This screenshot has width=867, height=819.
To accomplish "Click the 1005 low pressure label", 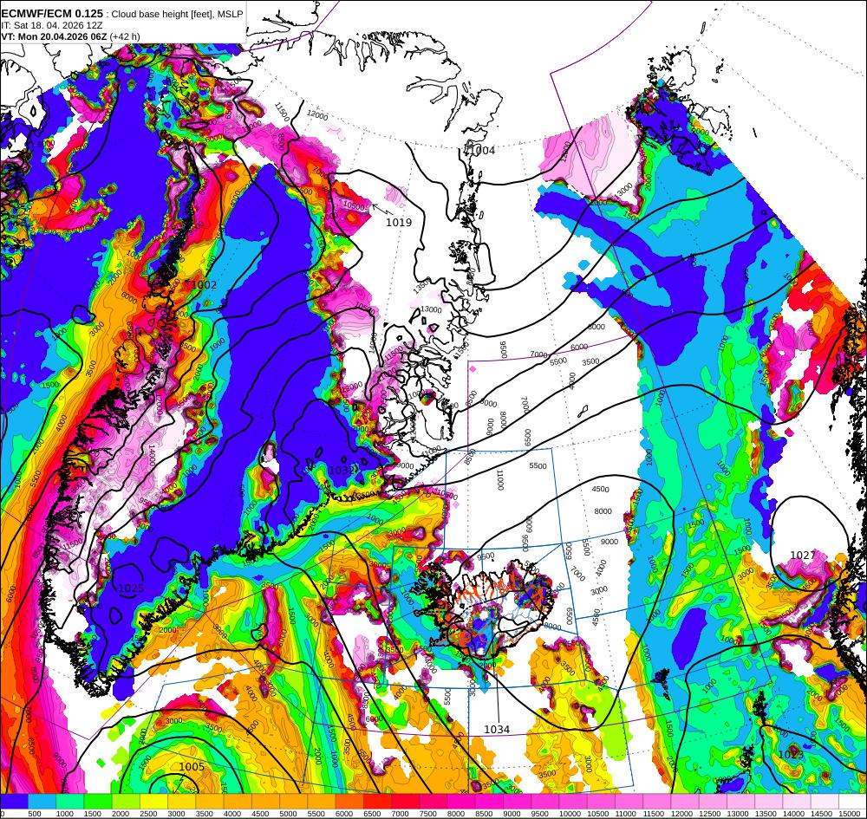I will click(192, 766).
